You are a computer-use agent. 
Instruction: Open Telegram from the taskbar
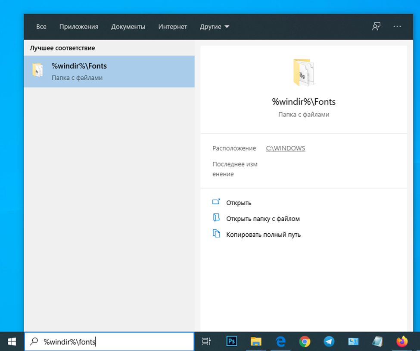[329, 342]
